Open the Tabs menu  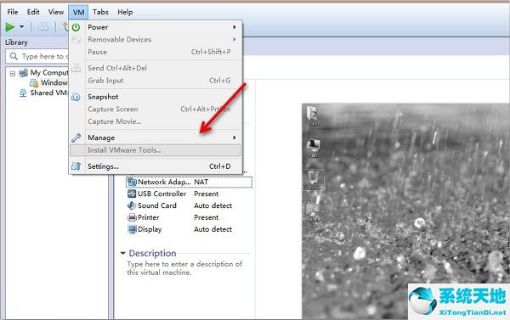click(100, 12)
